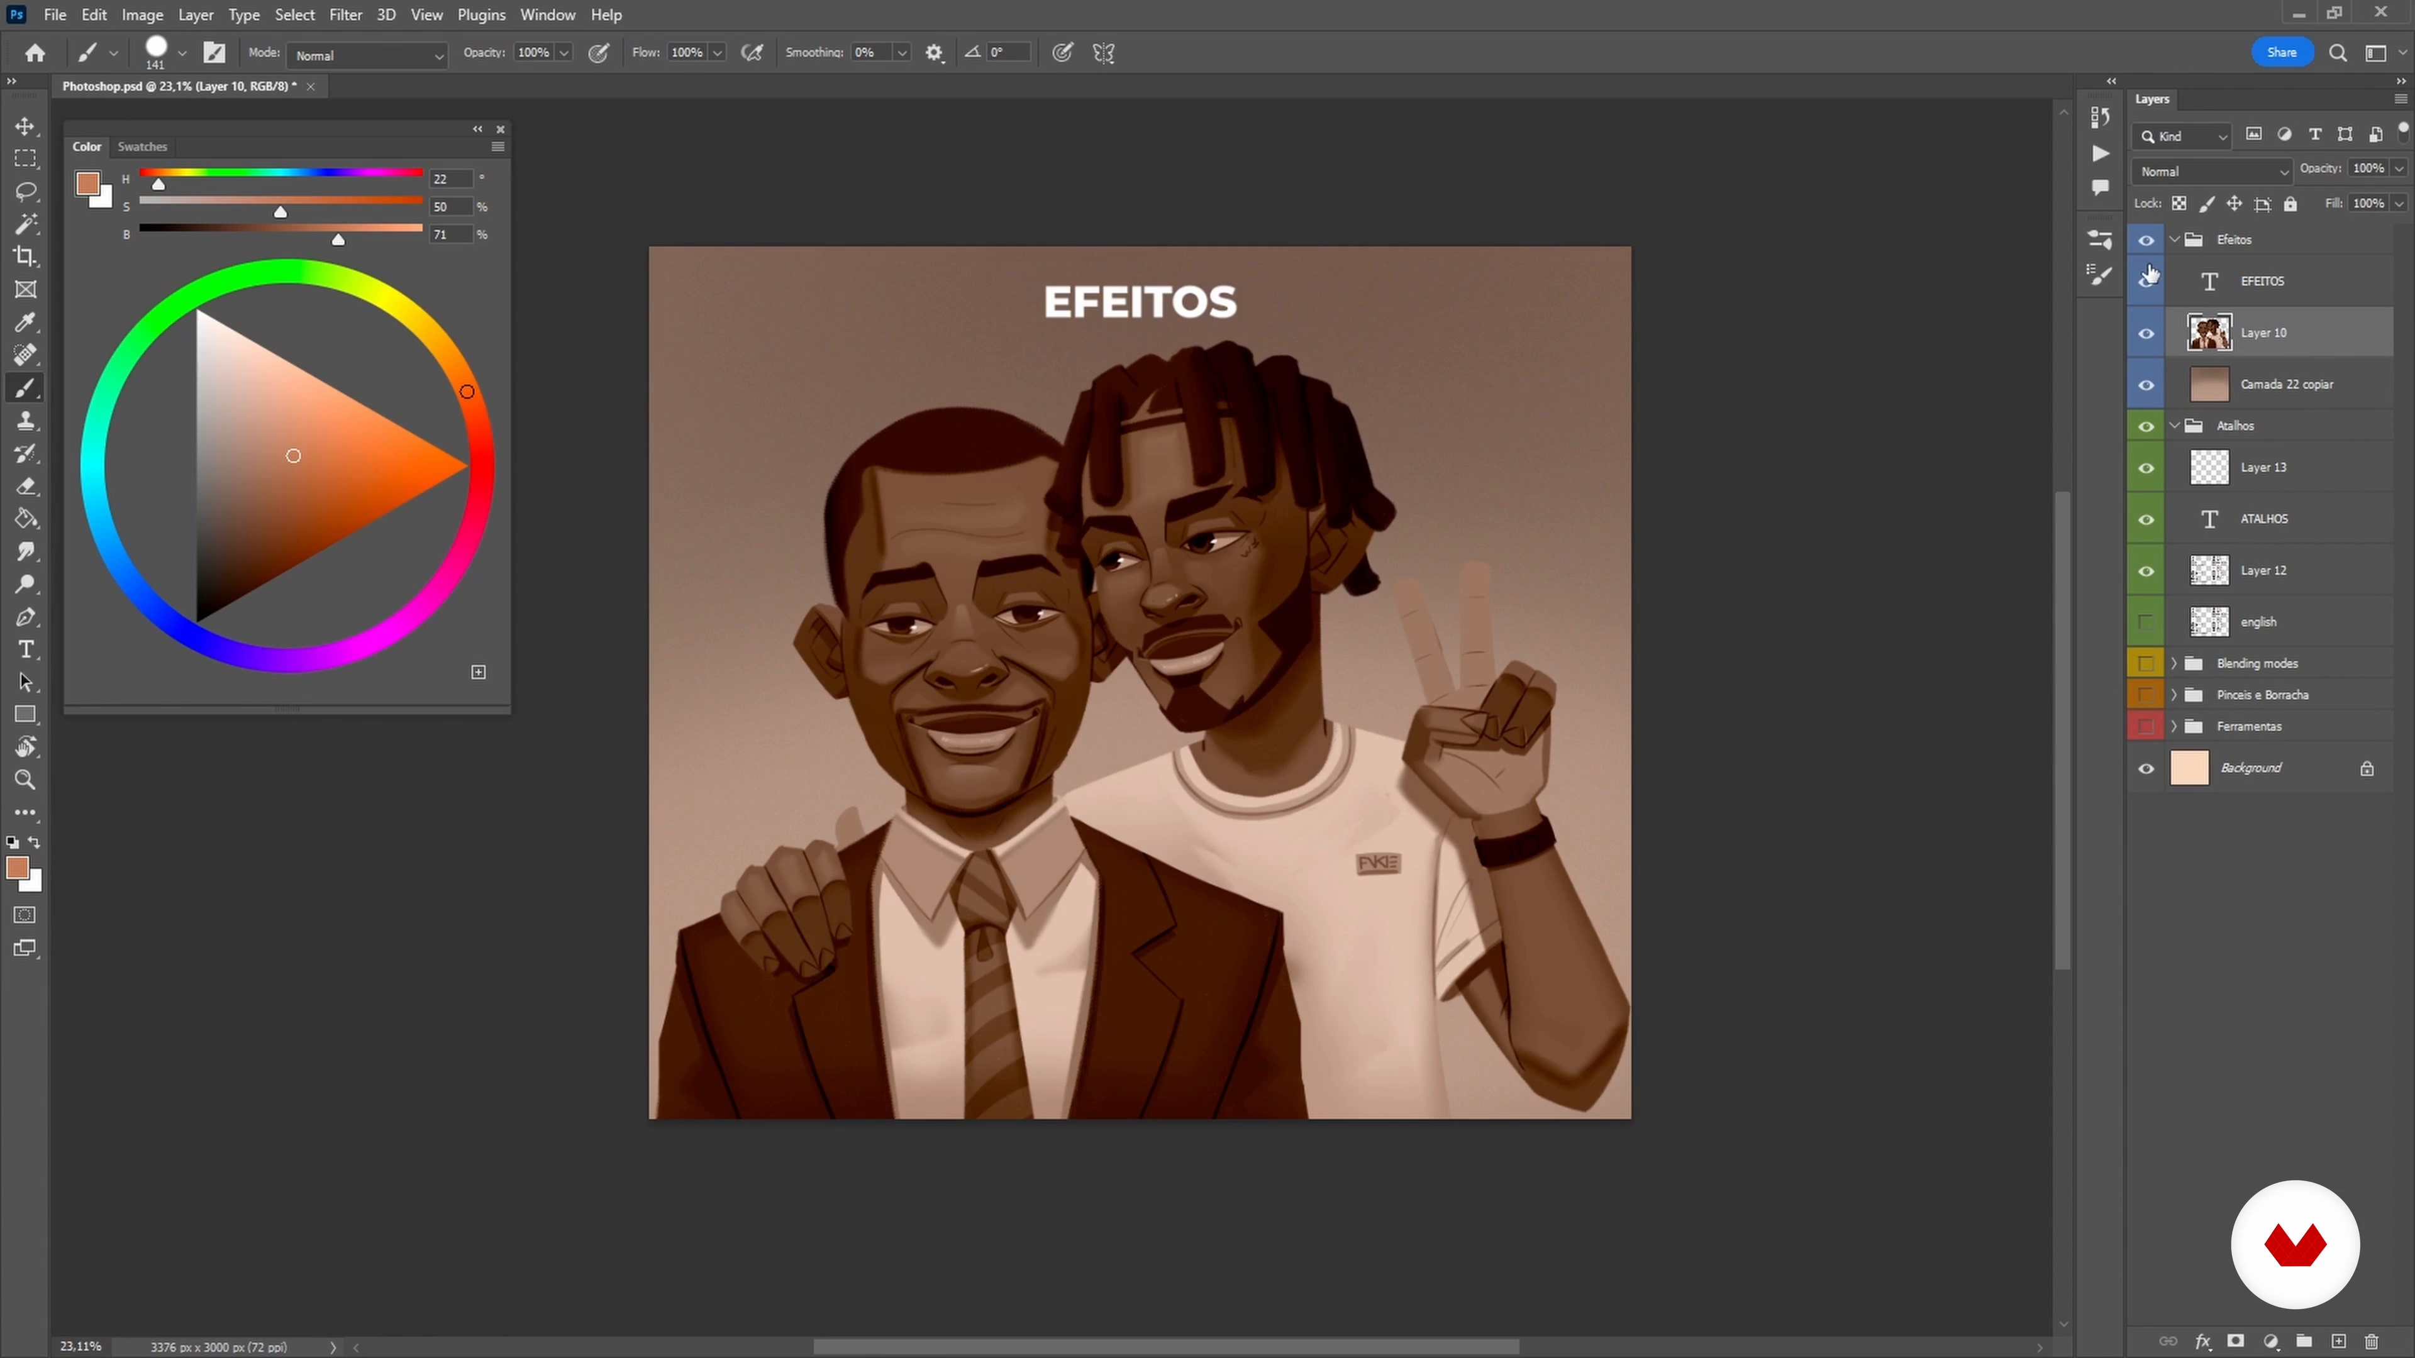The width and height of the screenshot is (2415, 1358).
Task: Add a layer mask from panel footer
Action: (2236, 1341)
